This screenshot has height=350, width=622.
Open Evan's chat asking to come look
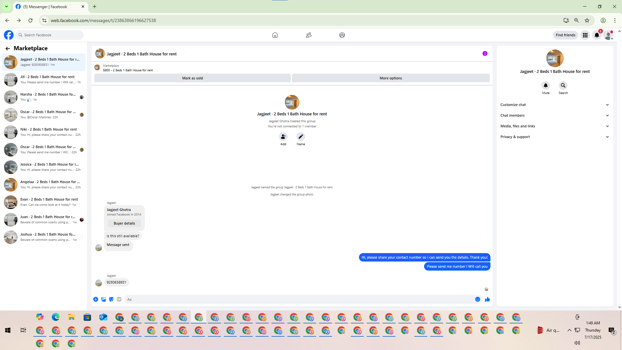(44, 202)
